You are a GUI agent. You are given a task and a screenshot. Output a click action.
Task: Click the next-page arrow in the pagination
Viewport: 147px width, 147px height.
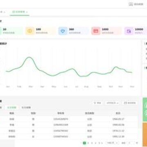[x=102, y=143]
